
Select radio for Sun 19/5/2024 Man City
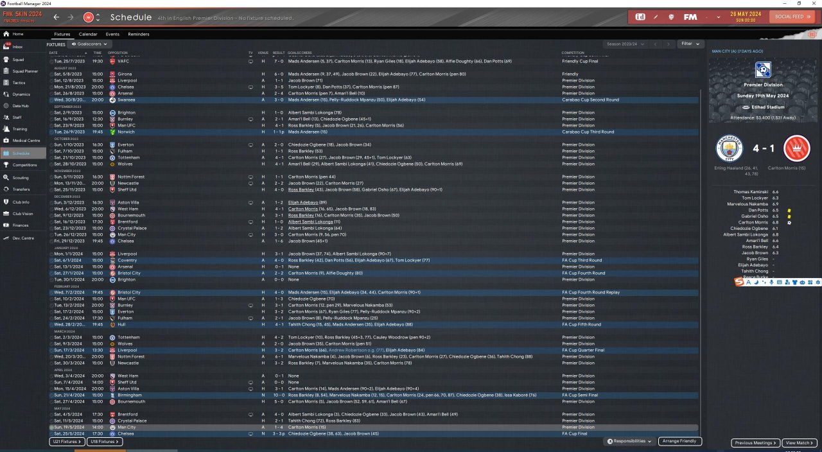51,428
